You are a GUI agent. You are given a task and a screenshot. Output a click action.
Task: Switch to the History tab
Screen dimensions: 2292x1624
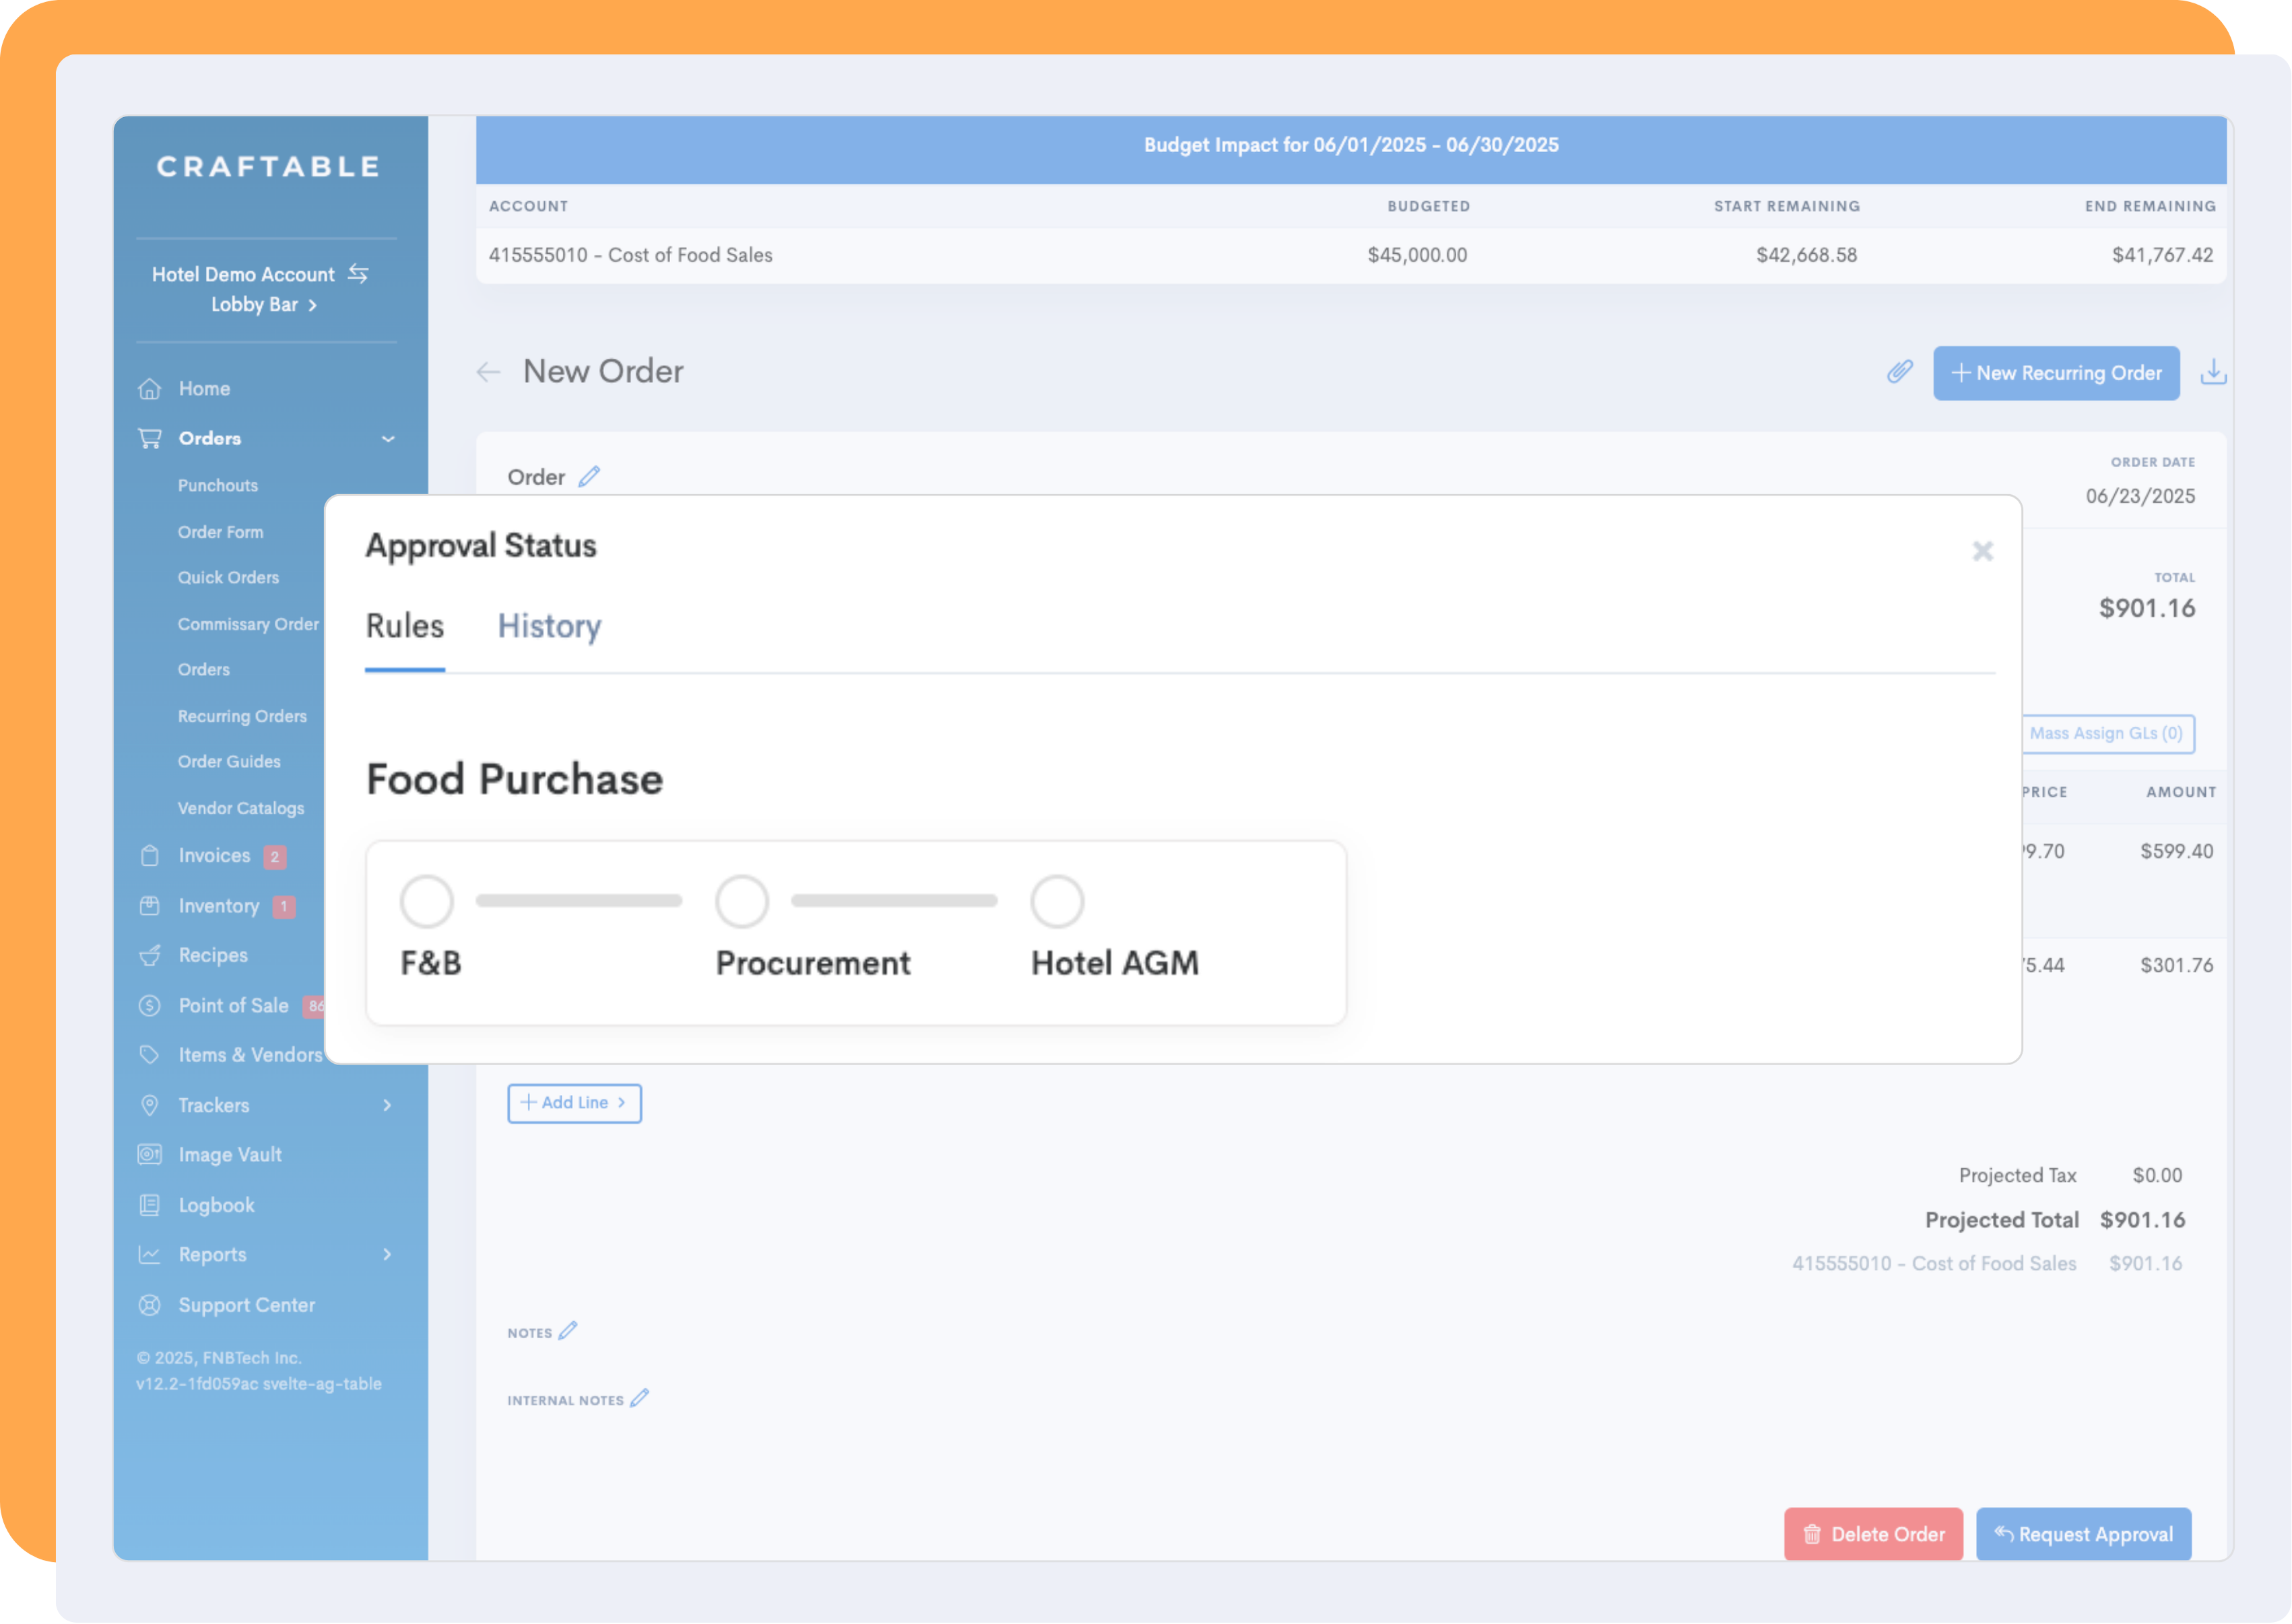click(549, 626)
